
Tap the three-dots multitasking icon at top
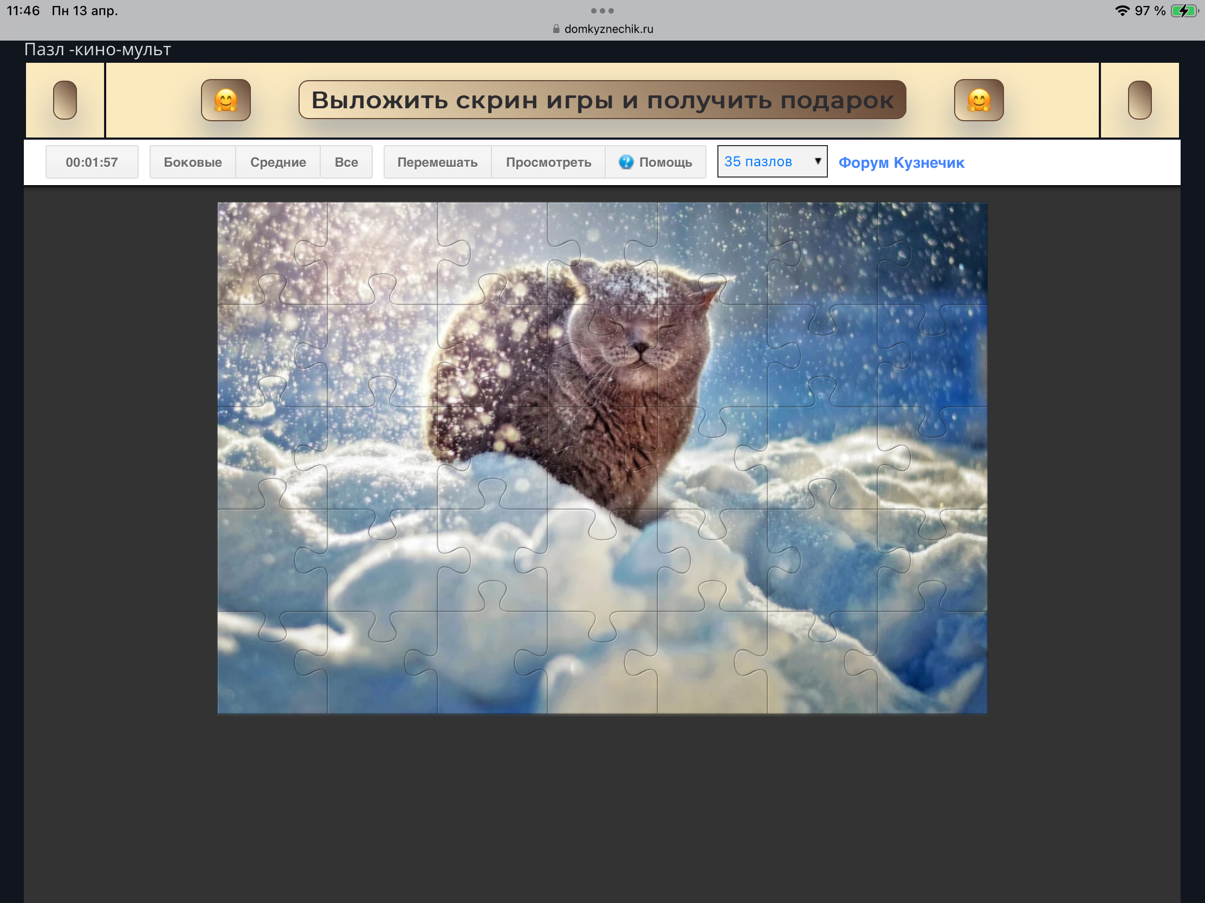[x=602, y=11]
